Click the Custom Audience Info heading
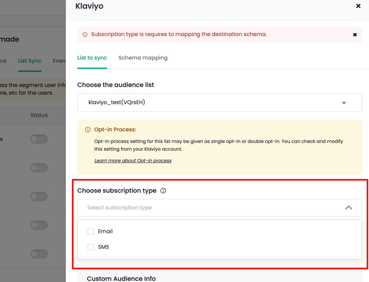This screenshot has width=369, height=282. pyautogui.click(x=121, y=278)
